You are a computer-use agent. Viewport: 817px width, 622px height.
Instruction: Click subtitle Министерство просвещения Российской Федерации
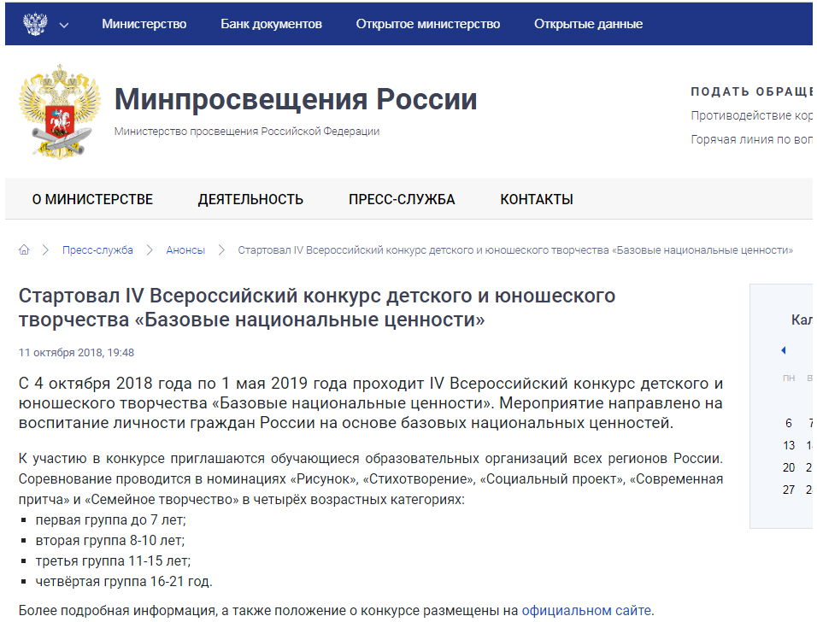247,132
